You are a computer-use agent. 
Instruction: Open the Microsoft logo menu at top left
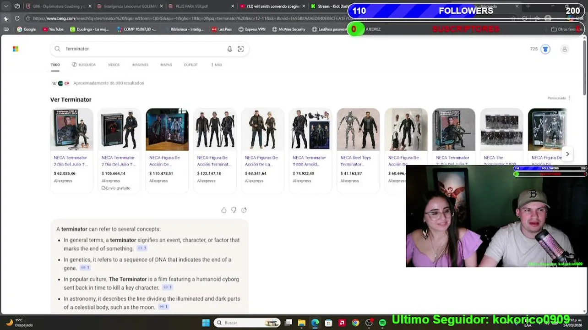click(16, 49)
